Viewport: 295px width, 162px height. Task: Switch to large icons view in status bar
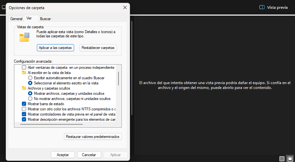[290, 159]
